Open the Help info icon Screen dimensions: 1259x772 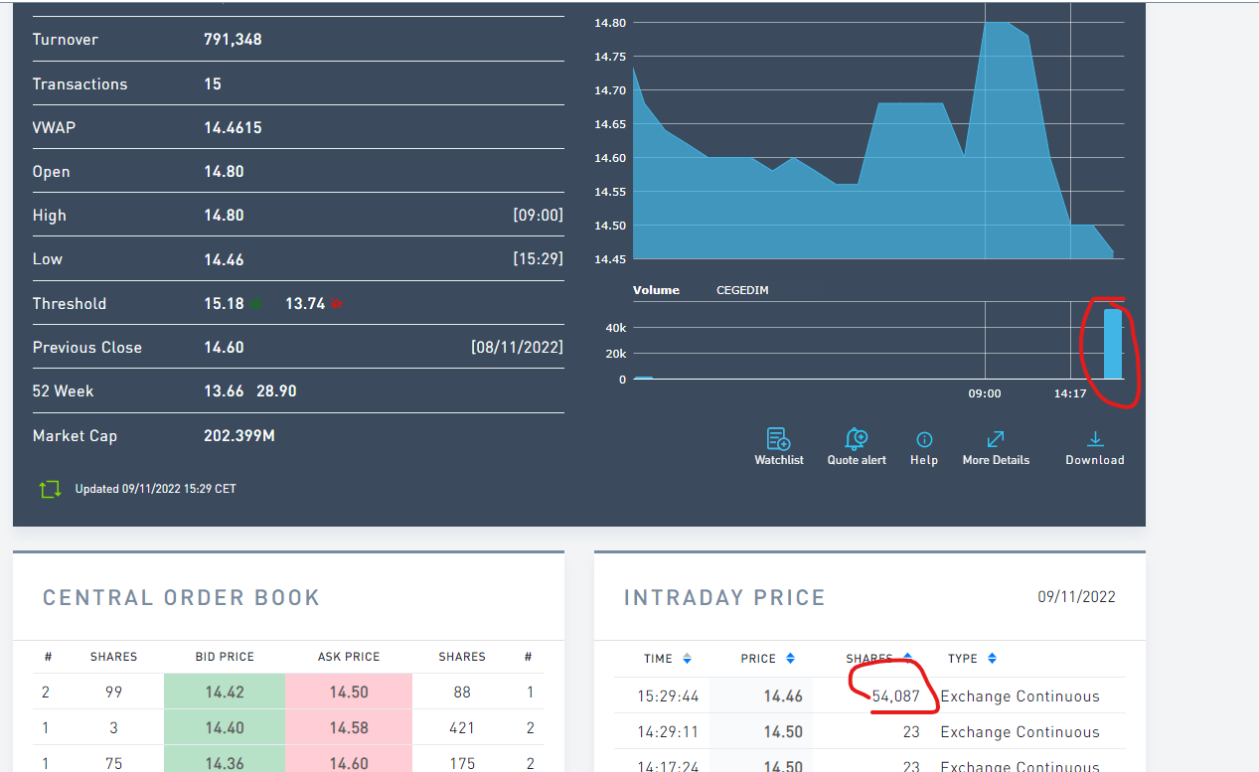pos(923,439)
